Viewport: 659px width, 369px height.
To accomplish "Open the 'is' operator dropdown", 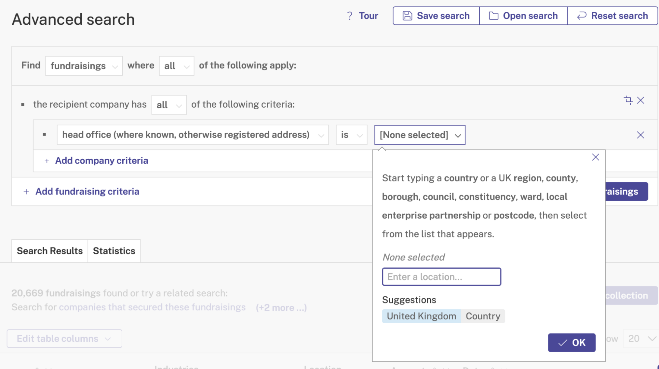I will coord(351,135).
